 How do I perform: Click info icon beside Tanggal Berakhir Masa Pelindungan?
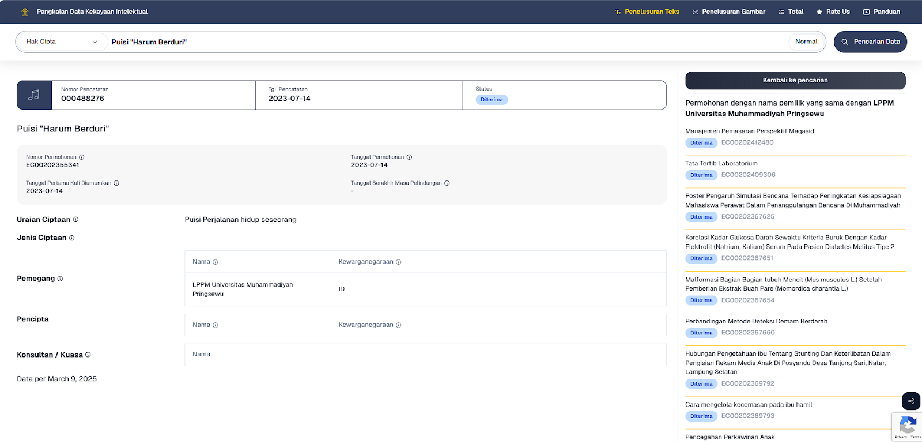point(447,183)
